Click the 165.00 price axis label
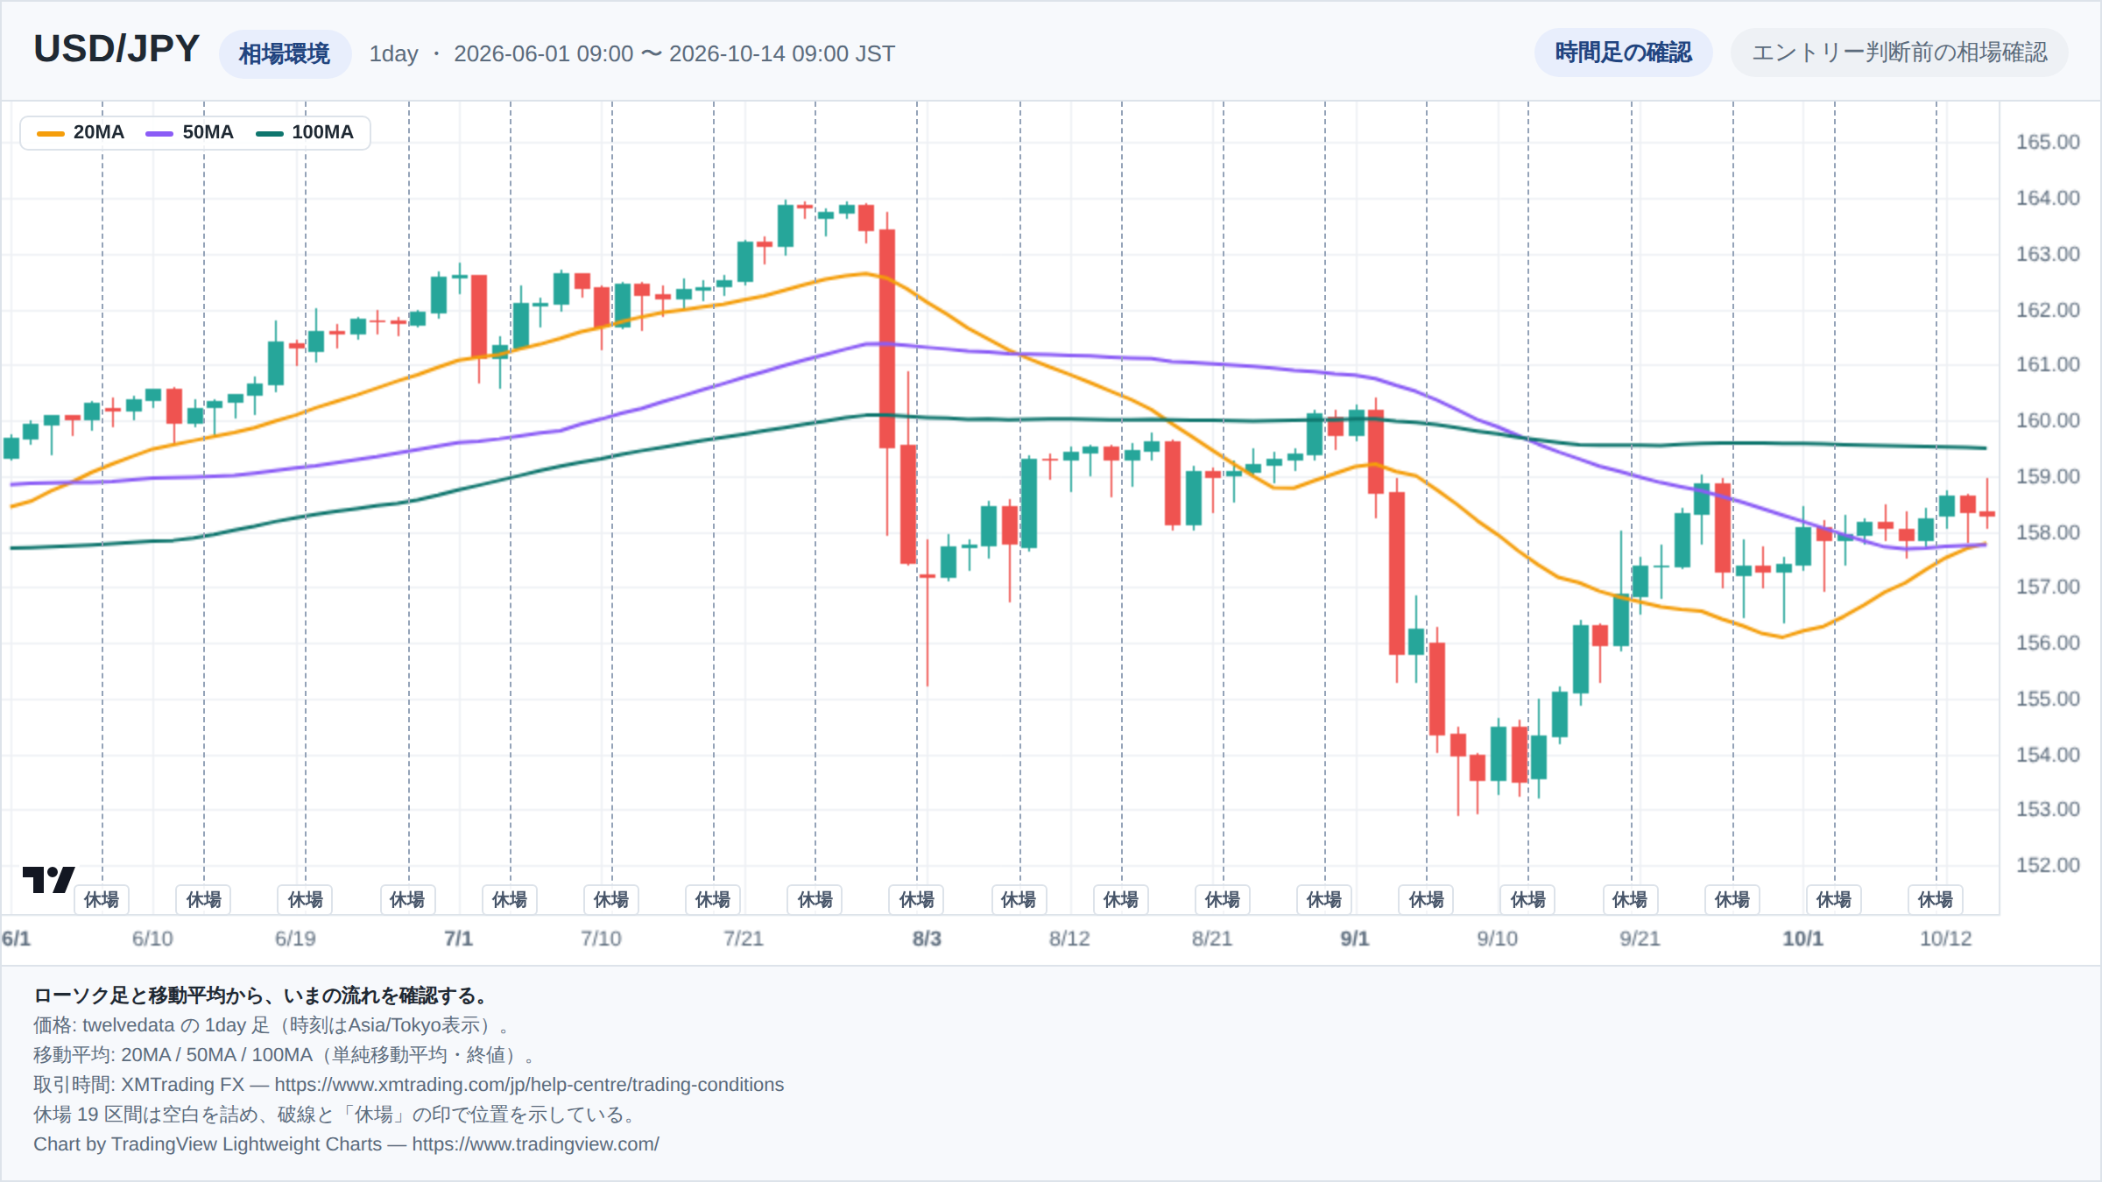2102x1182 pixels. click(2048, 142)
